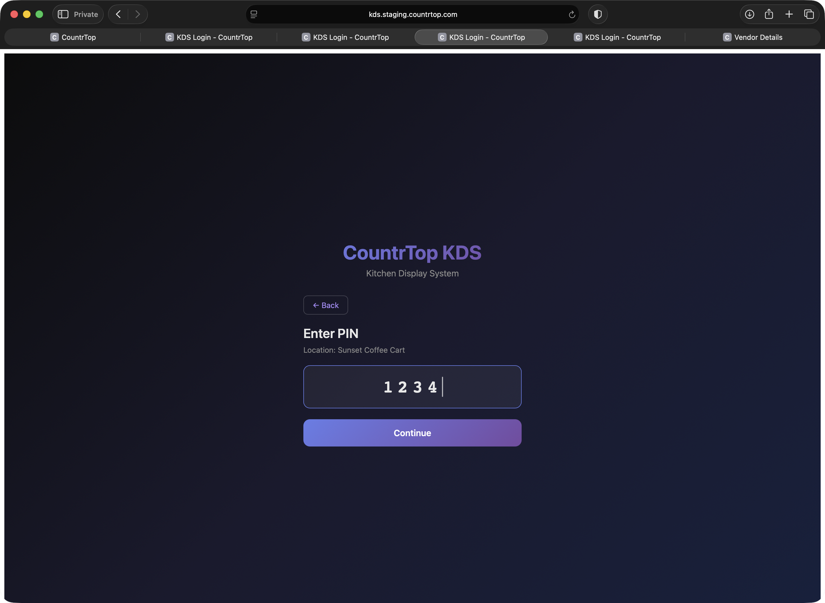The height and width of the screenshot is (603, 825).
Task: Click the Location: Sunset Coffee Cart text
Action: pos(354,350)
